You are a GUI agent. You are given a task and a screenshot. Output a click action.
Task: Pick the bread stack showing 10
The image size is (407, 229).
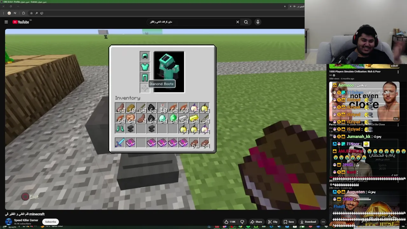pyautogui.click(x=130, y=108)
